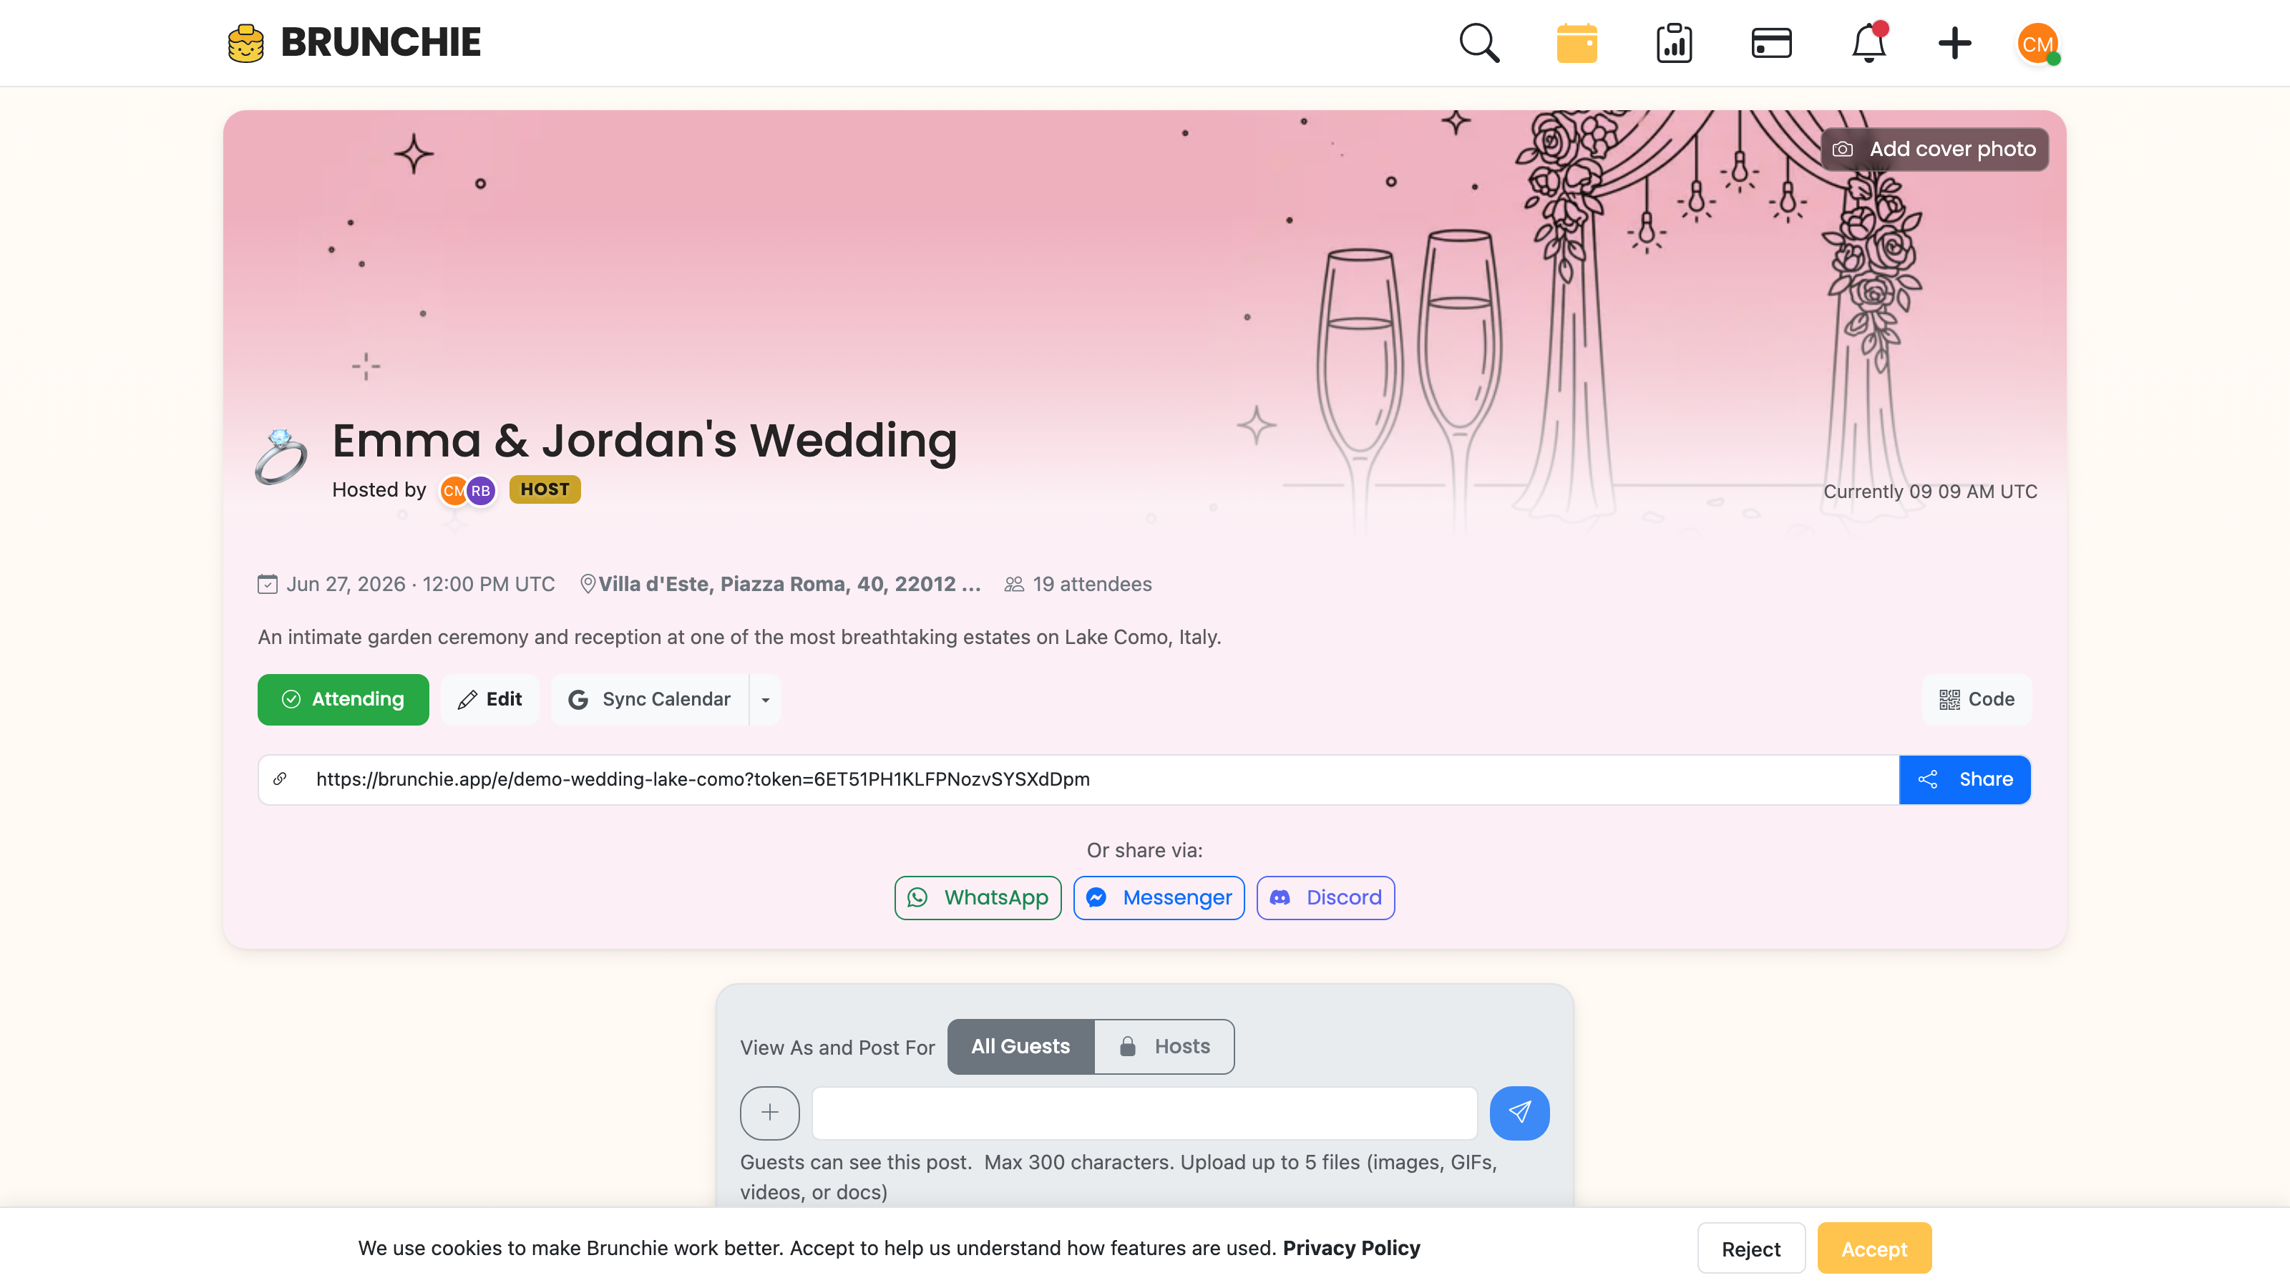Image resolution: width=2290 pixels, height=1288 pixels.
Task: Click the event description text
Action: (740, 638)
